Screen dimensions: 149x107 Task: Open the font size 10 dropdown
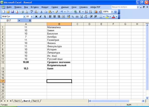(x=32, y=17)
